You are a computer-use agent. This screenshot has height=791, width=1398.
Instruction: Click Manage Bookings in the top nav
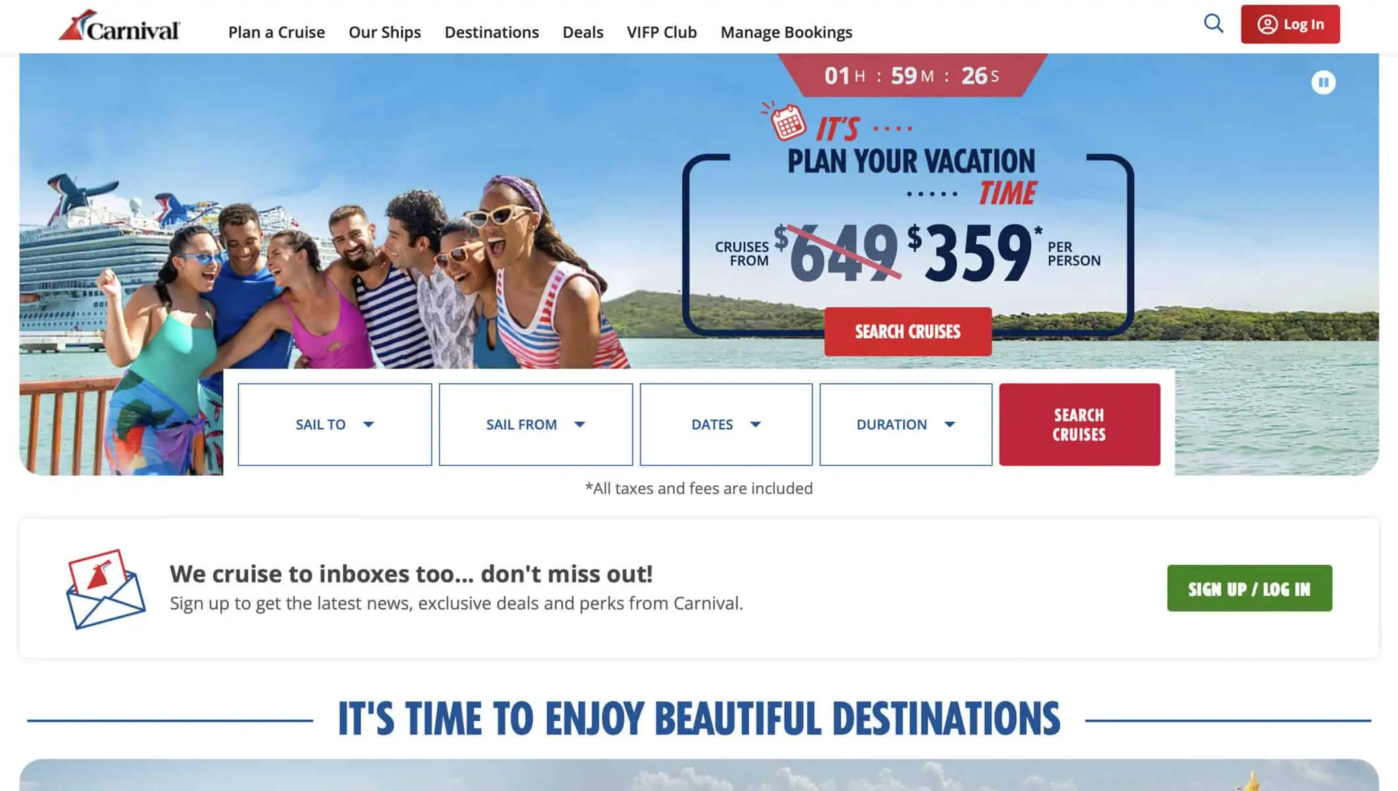[786, 32]
